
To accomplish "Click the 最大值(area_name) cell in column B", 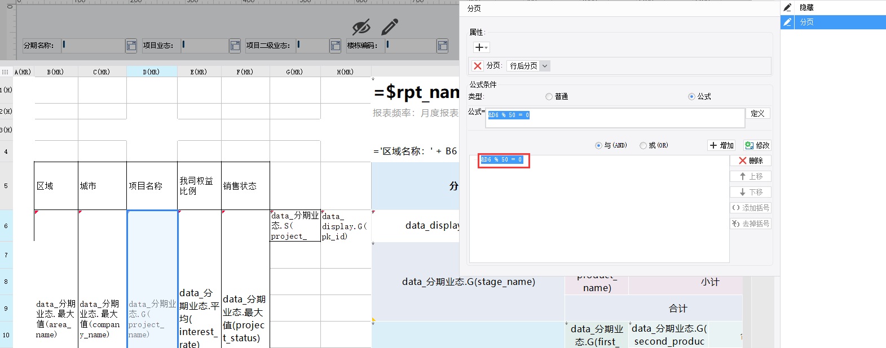I will pos(56,319).
